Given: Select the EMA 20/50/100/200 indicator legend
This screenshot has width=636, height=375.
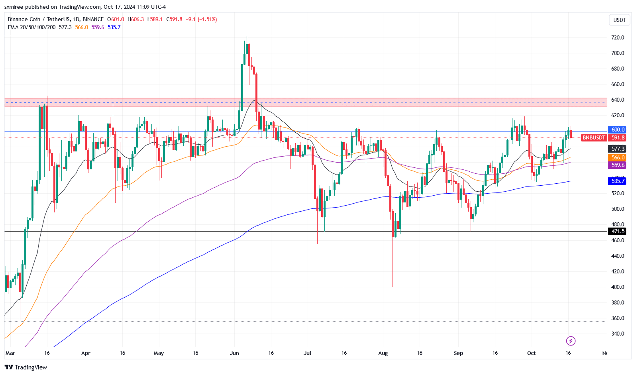Looking at the screenshot, I should [x=32, y=27].
